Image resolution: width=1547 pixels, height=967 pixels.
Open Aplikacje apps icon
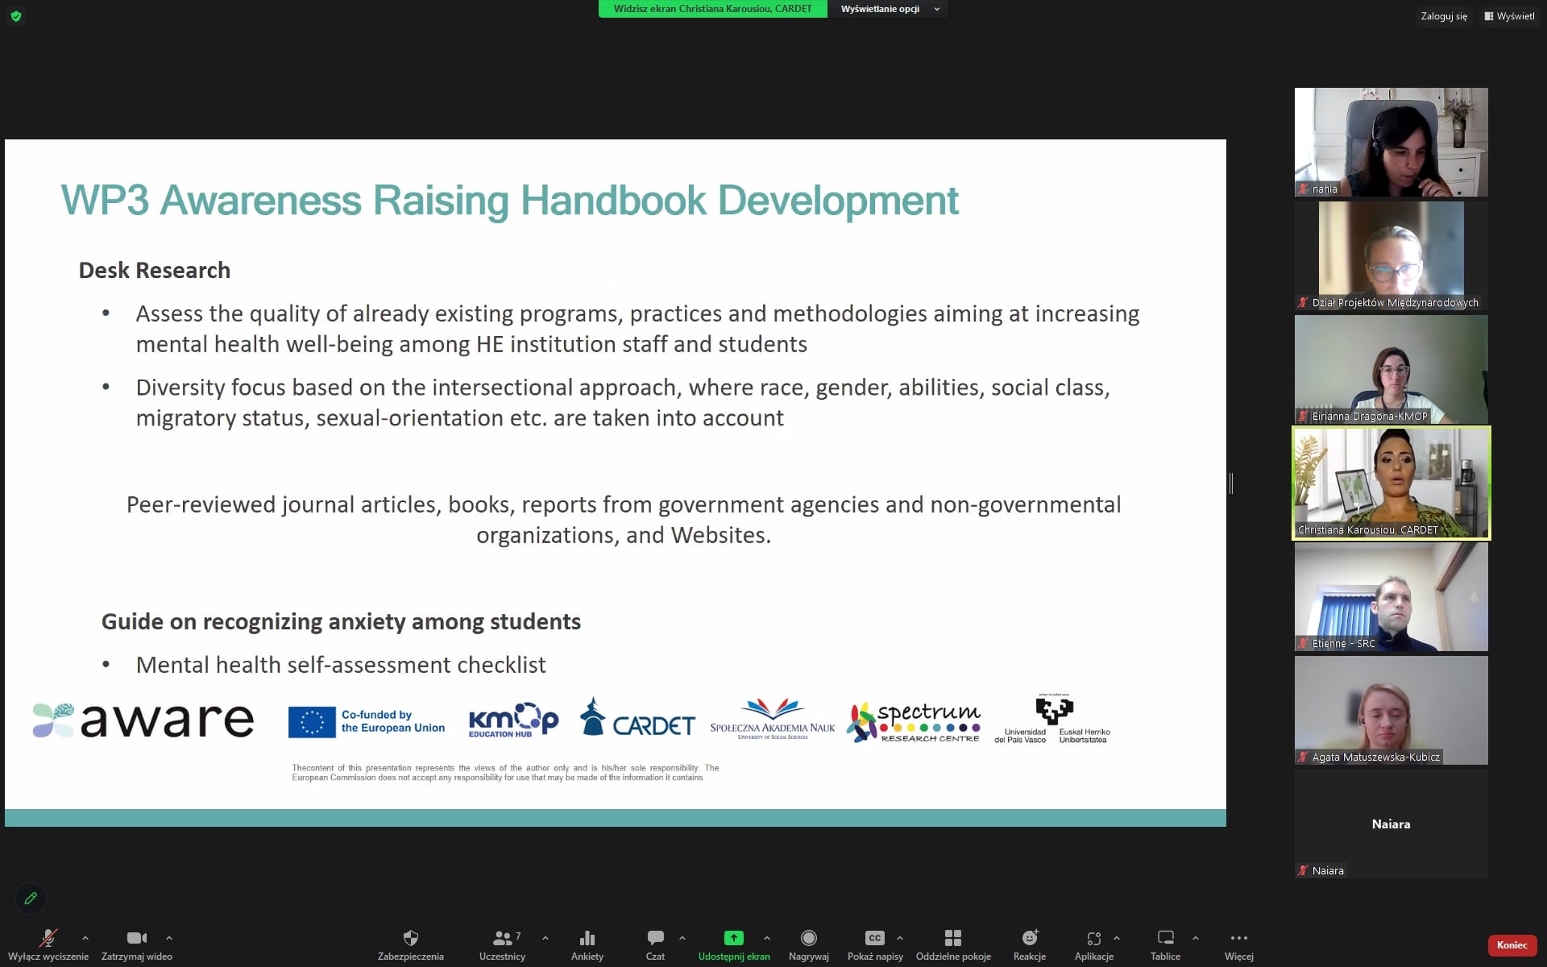(x=1094, y=938)
